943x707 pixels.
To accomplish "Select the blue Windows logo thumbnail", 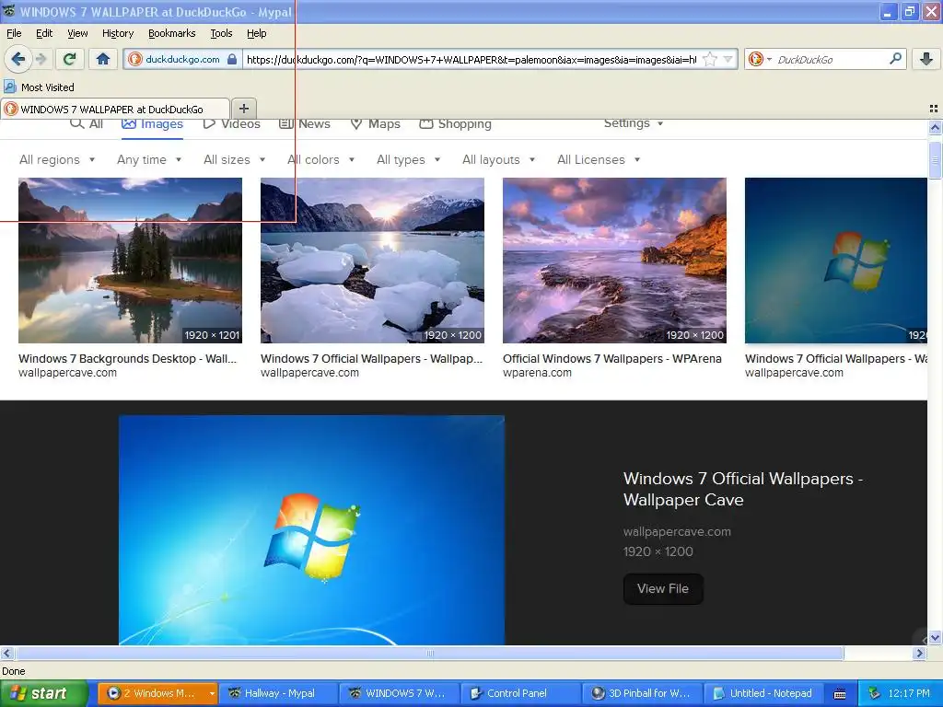I will (x=836, y=261).
